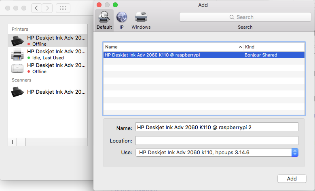Screen dimensions: 315x191
Task: Close the Add window
Action: (99, 5)
